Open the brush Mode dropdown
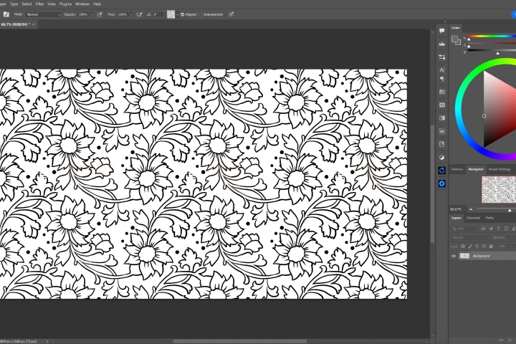The image size is (516, 344). tap(43, 14)
